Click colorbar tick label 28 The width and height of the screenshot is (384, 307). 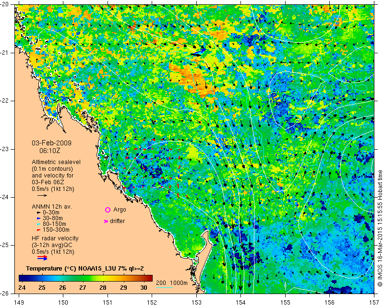[x=103, y=287]
